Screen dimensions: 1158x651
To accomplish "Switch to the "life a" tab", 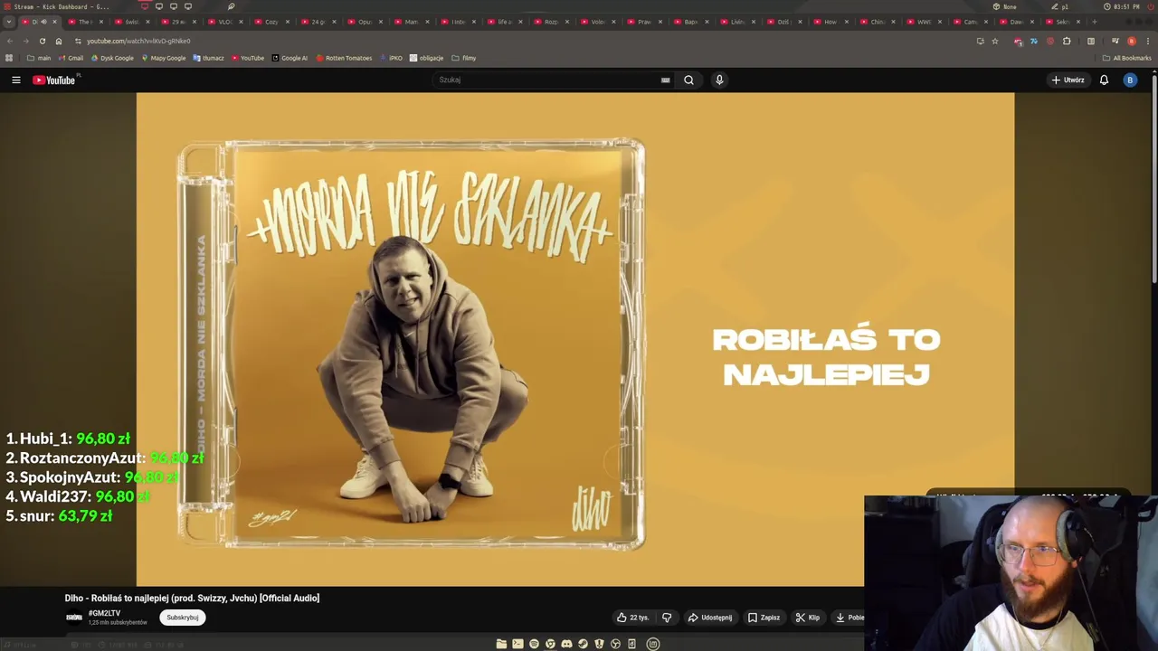I will (504, 22).
